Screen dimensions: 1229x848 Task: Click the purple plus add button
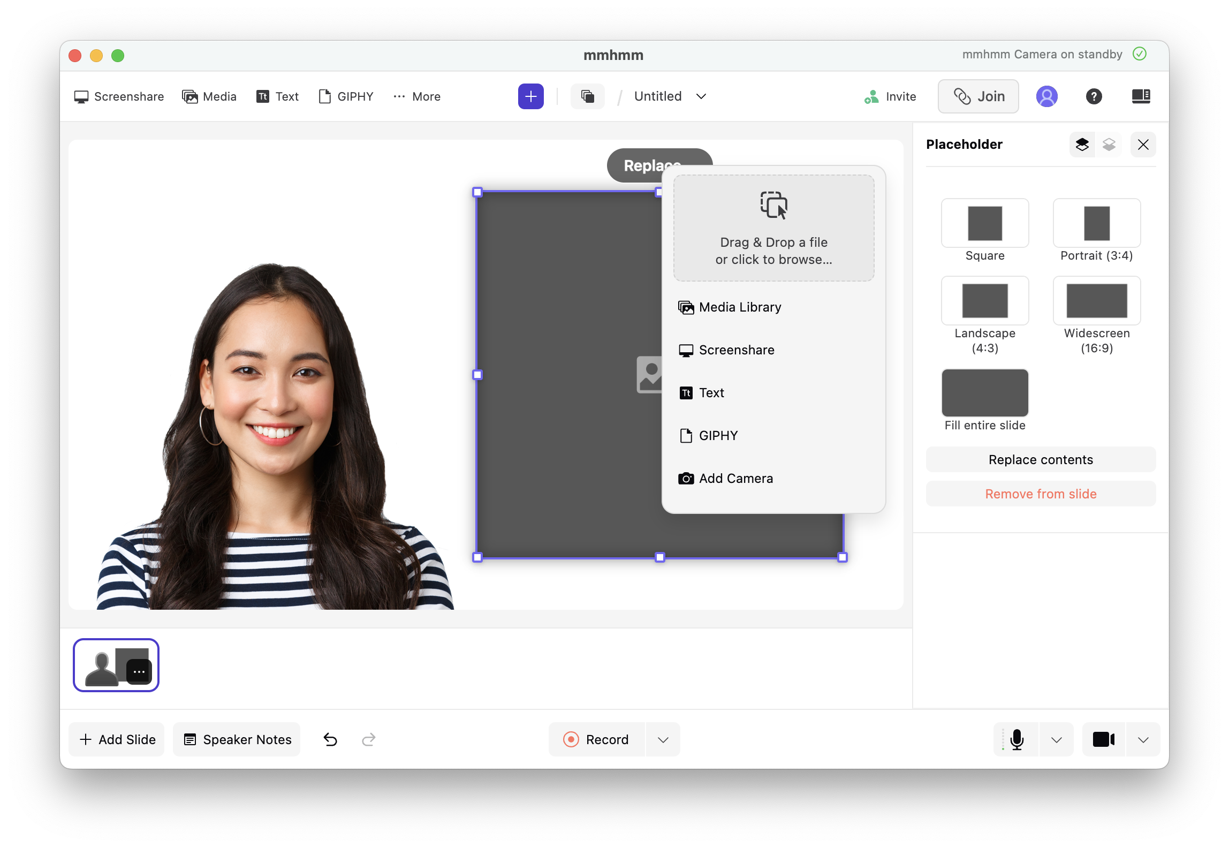point(530,96)
